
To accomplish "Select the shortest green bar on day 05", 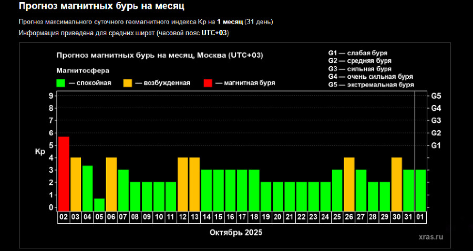I will point(99,204).
